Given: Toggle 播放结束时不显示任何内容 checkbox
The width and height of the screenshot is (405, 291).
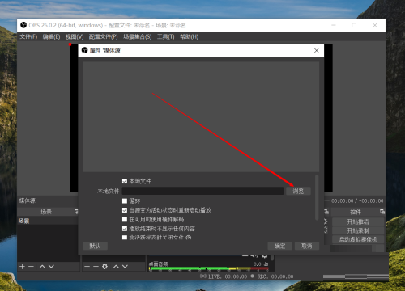Looking at the screenshot, I should 125,229.
